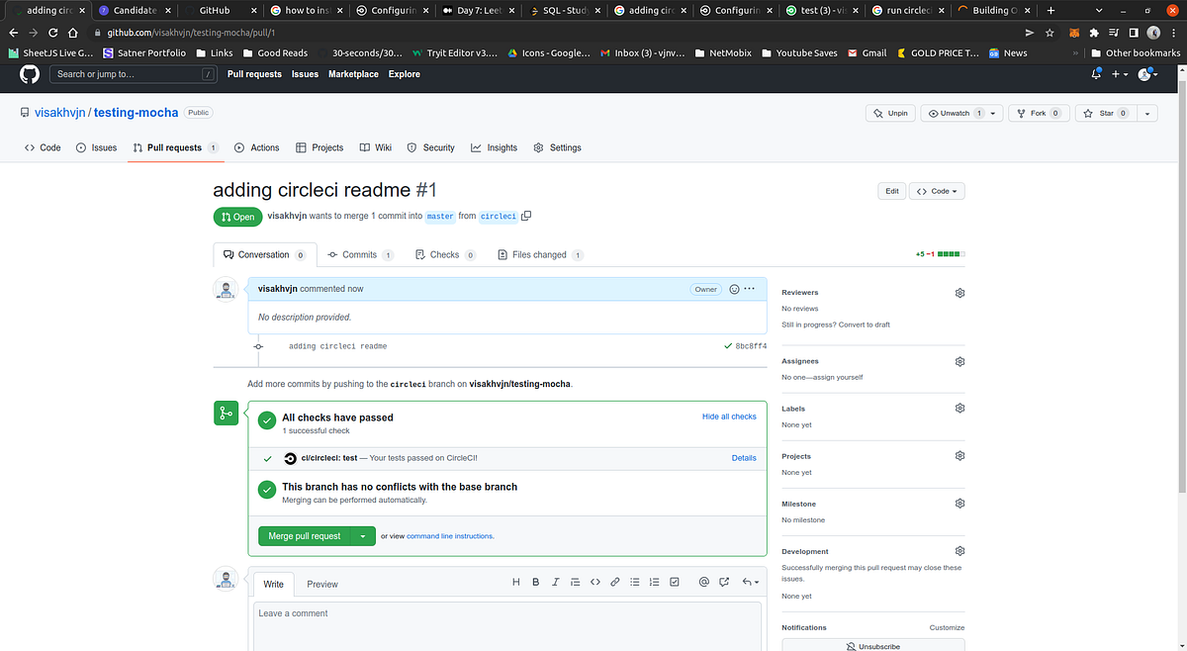Expand the Code dropdown button
This screenshot has width=1187, height=651.
coord(937,191)
